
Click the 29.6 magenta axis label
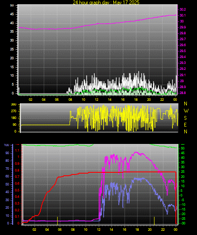[x=183, y=45]
